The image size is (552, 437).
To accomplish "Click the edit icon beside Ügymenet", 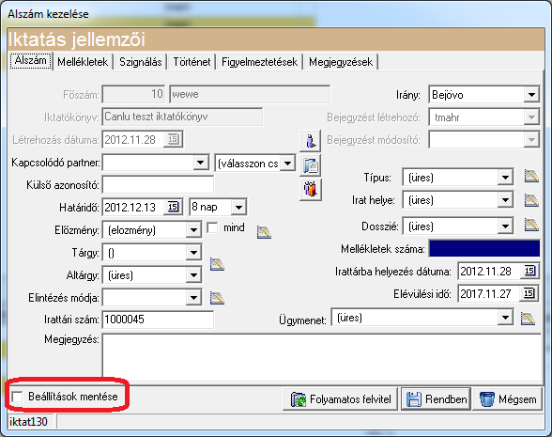I will pos(528,319).
